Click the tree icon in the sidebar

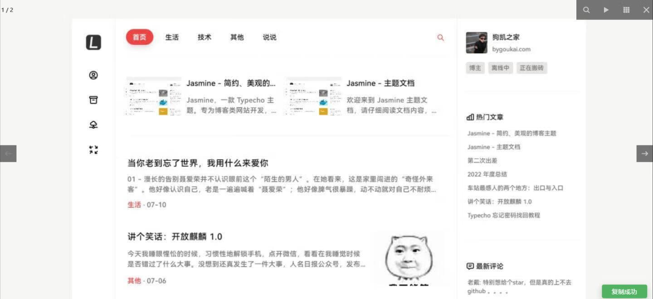93,125
